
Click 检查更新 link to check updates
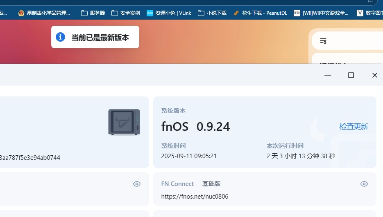point(354,126)
